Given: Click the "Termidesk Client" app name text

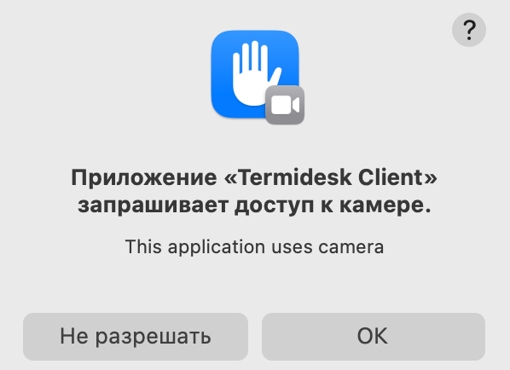Looking at the screenshot, I should 331,178.
